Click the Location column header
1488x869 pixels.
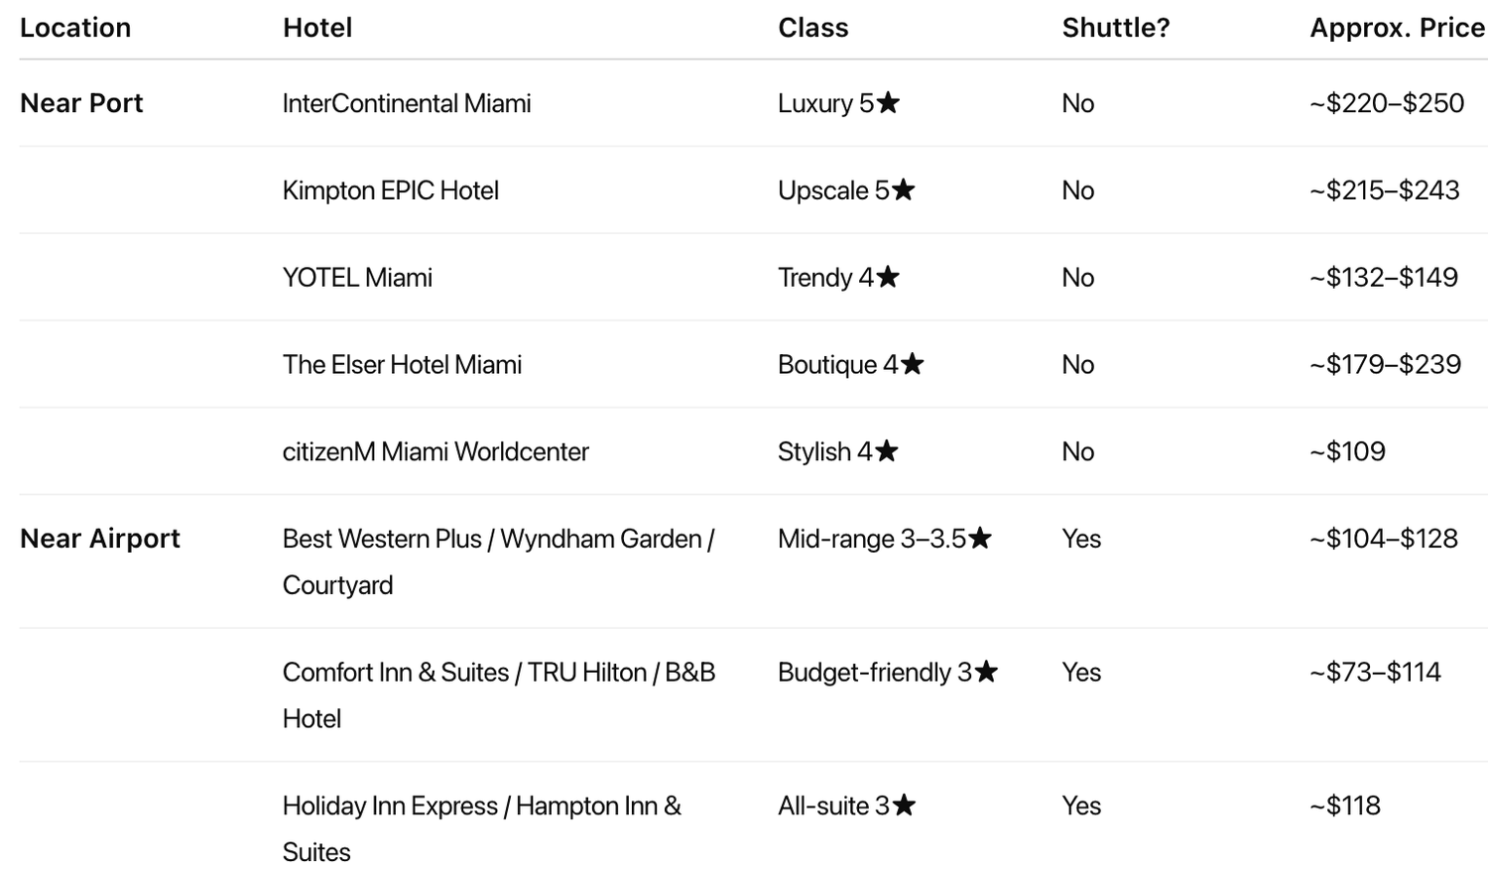(x=75, y=28)
